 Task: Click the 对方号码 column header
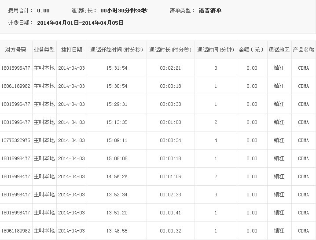(15, 49)
